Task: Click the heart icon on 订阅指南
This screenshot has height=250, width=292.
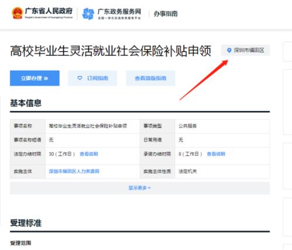Action: 80,78
